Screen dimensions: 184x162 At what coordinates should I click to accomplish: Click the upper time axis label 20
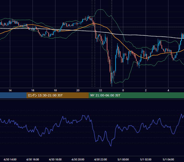pyautogui.click(x=78, y=90)
